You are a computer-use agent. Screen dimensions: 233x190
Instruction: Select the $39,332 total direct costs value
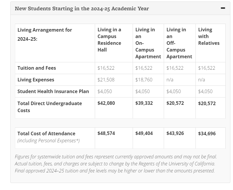144,103
